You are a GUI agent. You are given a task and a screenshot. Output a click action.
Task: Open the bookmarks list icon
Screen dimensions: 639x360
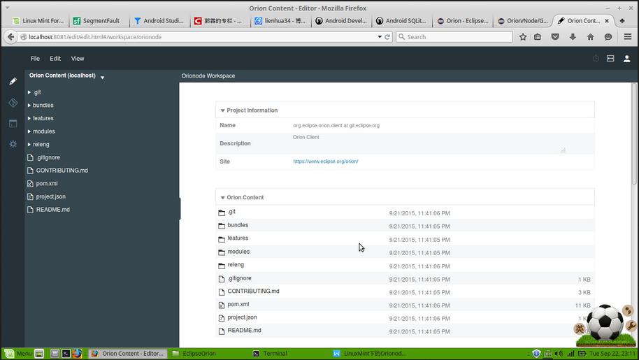pyautogui.click(x=538, y=36)
